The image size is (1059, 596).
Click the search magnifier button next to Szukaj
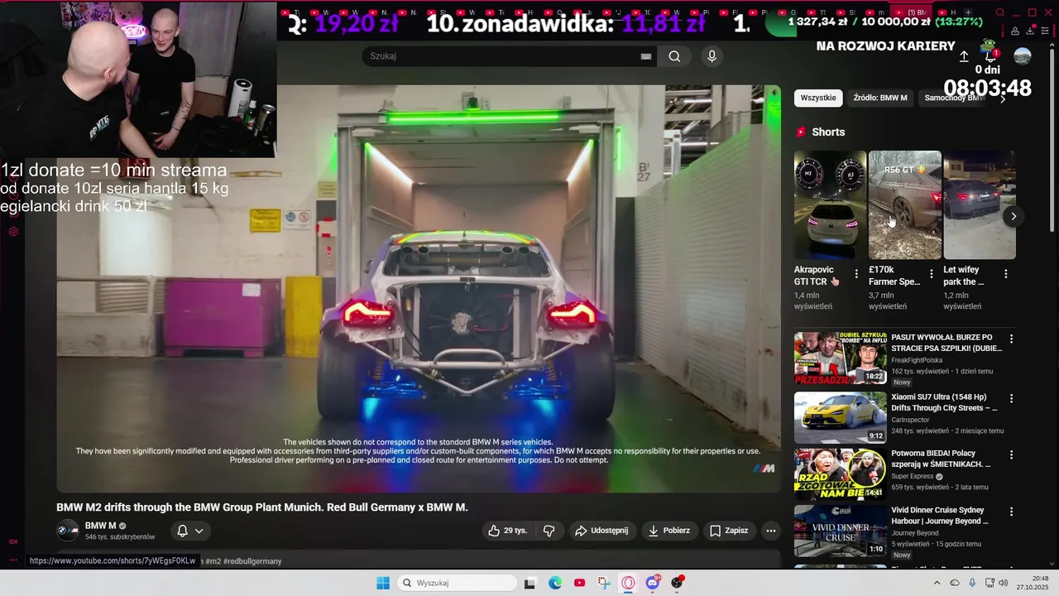point(674,56)
